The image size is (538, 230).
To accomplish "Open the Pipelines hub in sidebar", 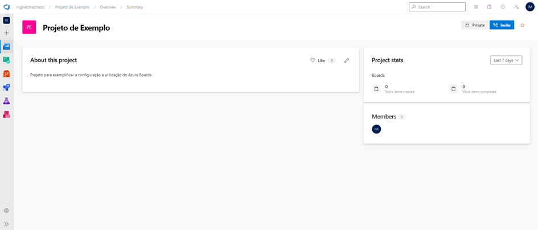I will pos(6,87).
